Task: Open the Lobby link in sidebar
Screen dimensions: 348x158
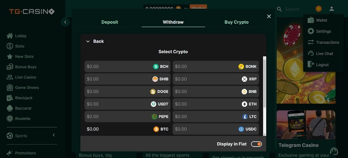Action: coord(21,36)
